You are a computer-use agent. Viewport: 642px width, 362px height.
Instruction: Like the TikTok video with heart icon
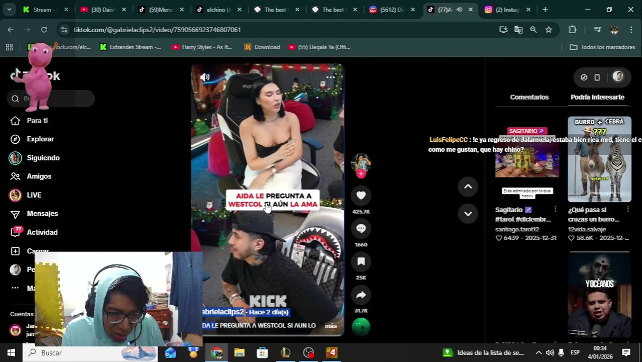click(361, 196)
